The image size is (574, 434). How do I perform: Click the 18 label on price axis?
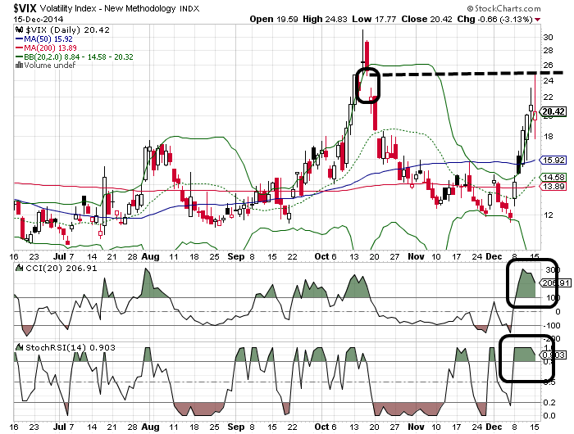click(x=548, y=137)
